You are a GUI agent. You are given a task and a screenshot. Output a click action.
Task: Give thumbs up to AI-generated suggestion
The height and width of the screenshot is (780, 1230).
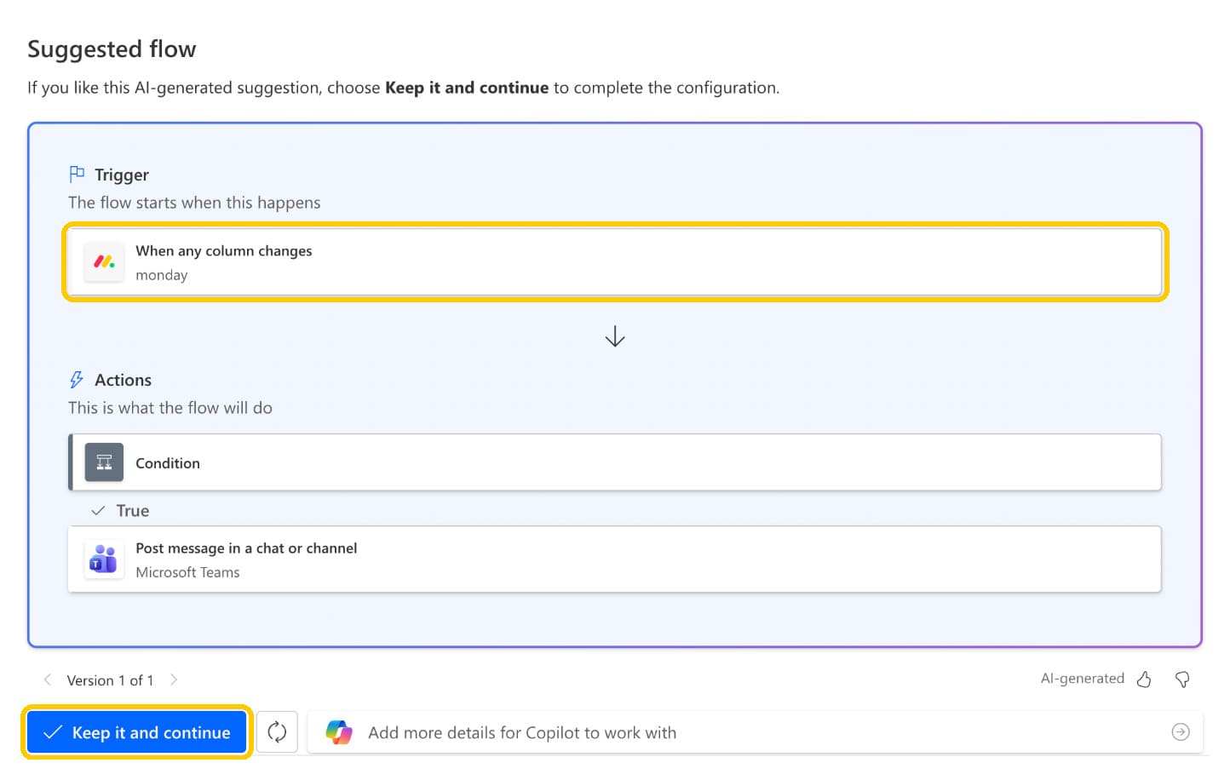[x=1144, y=680]
